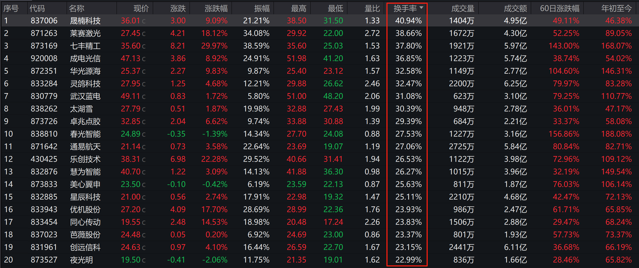The image size is (639, 268).
Task: Click stock code 837006
Action: point(44,21)
